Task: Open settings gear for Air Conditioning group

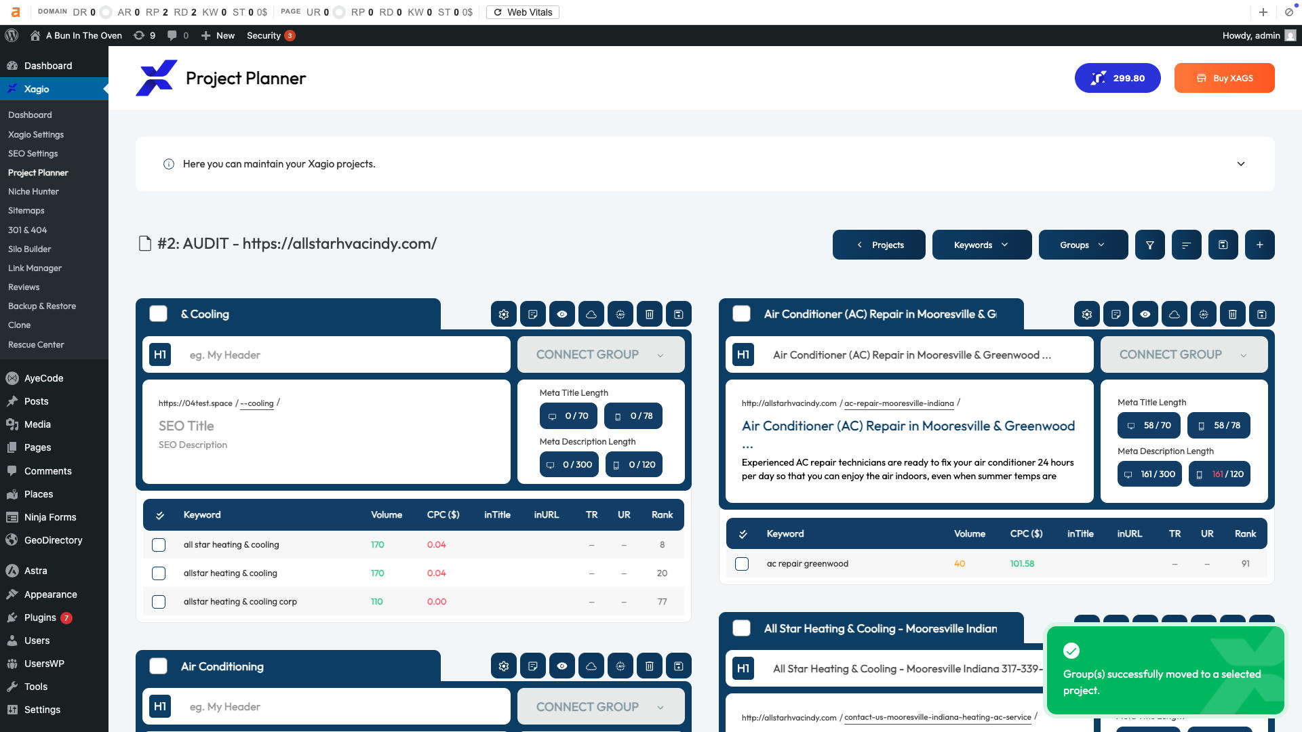Action: point(504,666)
